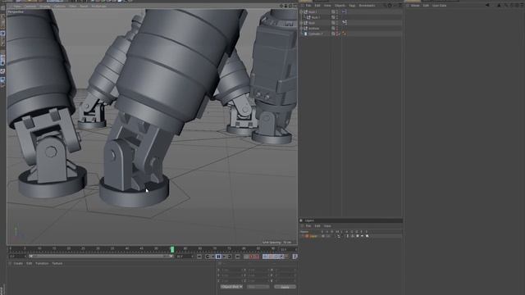The height and width of the screenshot is (295, 525).
Task: Toggle the lock icon on the layer row
Action: pyautogui.click(x=342, y=236)
